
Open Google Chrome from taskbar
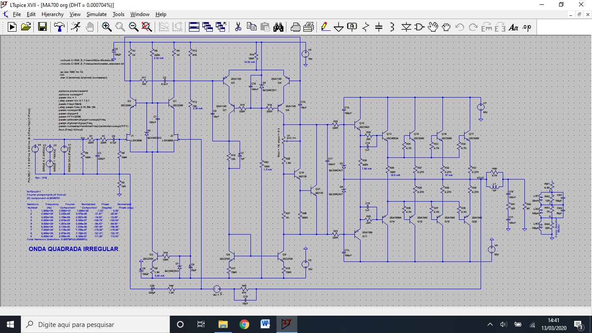[244, 324]
